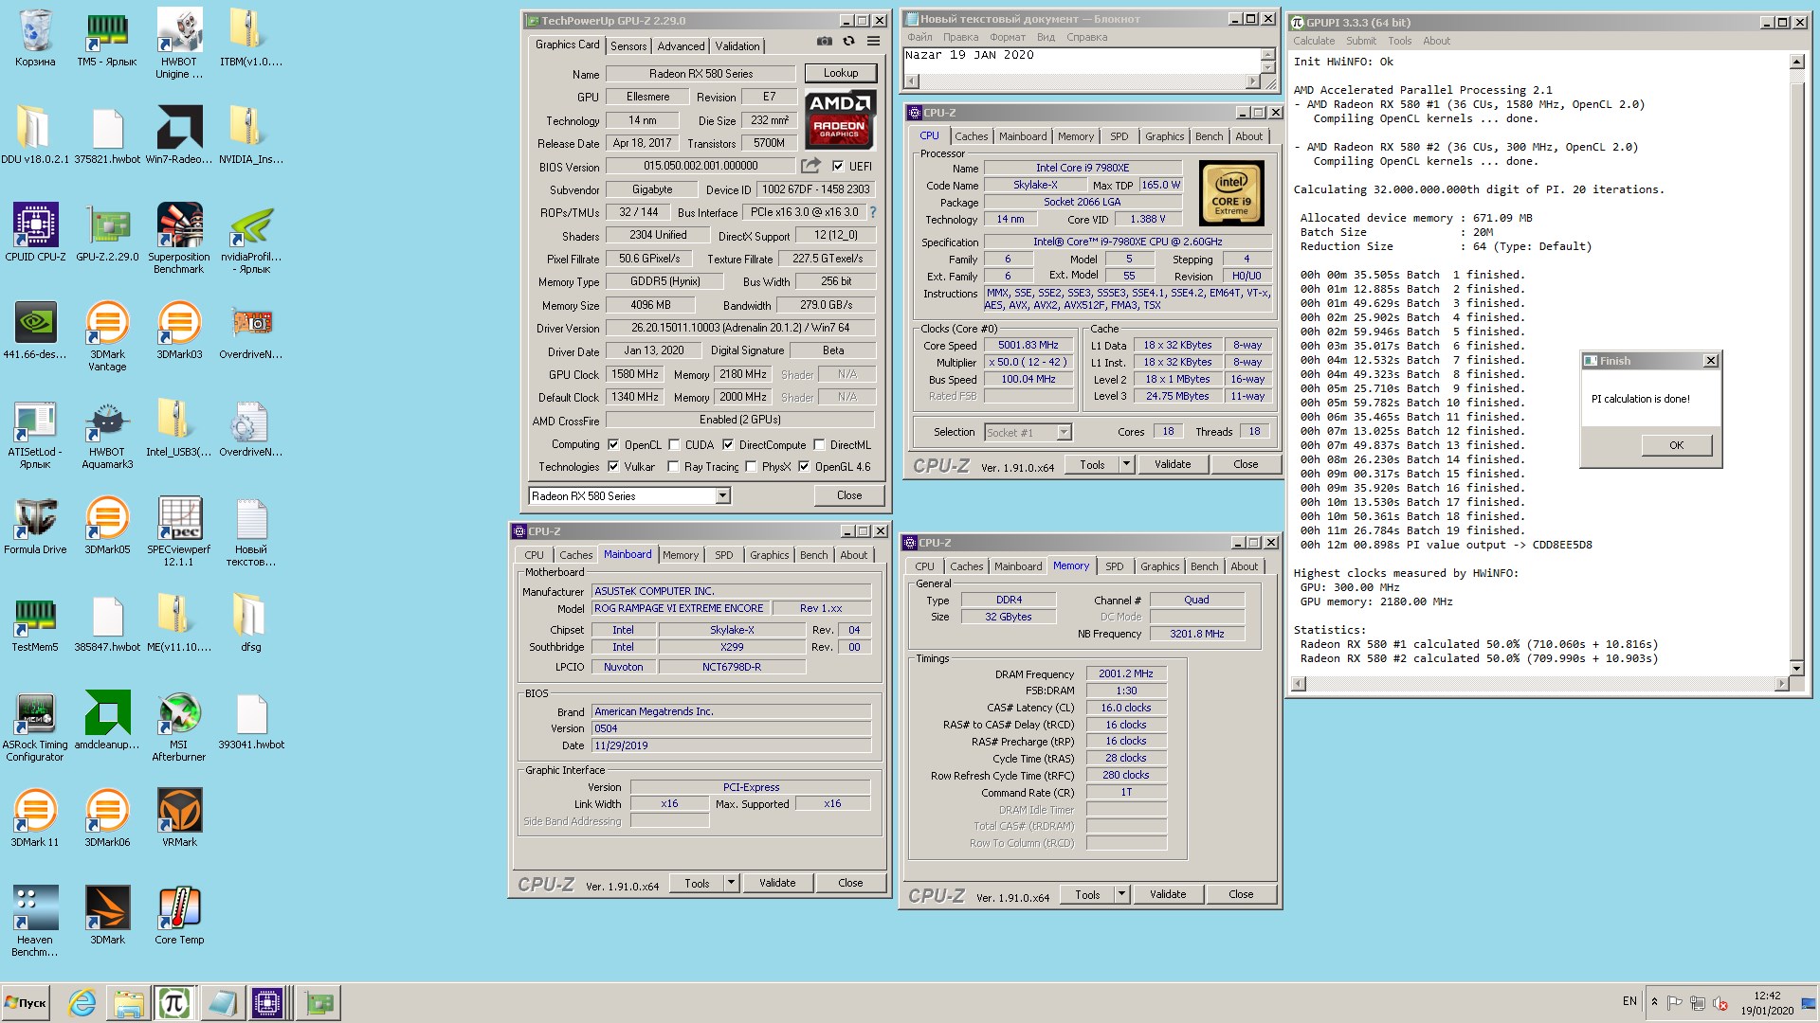This screenshot has width=1820, height=1023.
Task: Open HWBOT Unigine desktop icon
Action: [x=179, y=44]
